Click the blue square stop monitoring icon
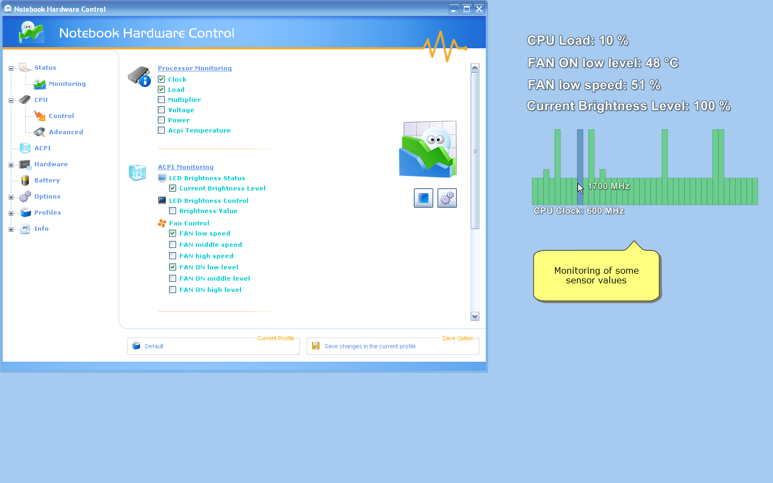 point(423,198)
